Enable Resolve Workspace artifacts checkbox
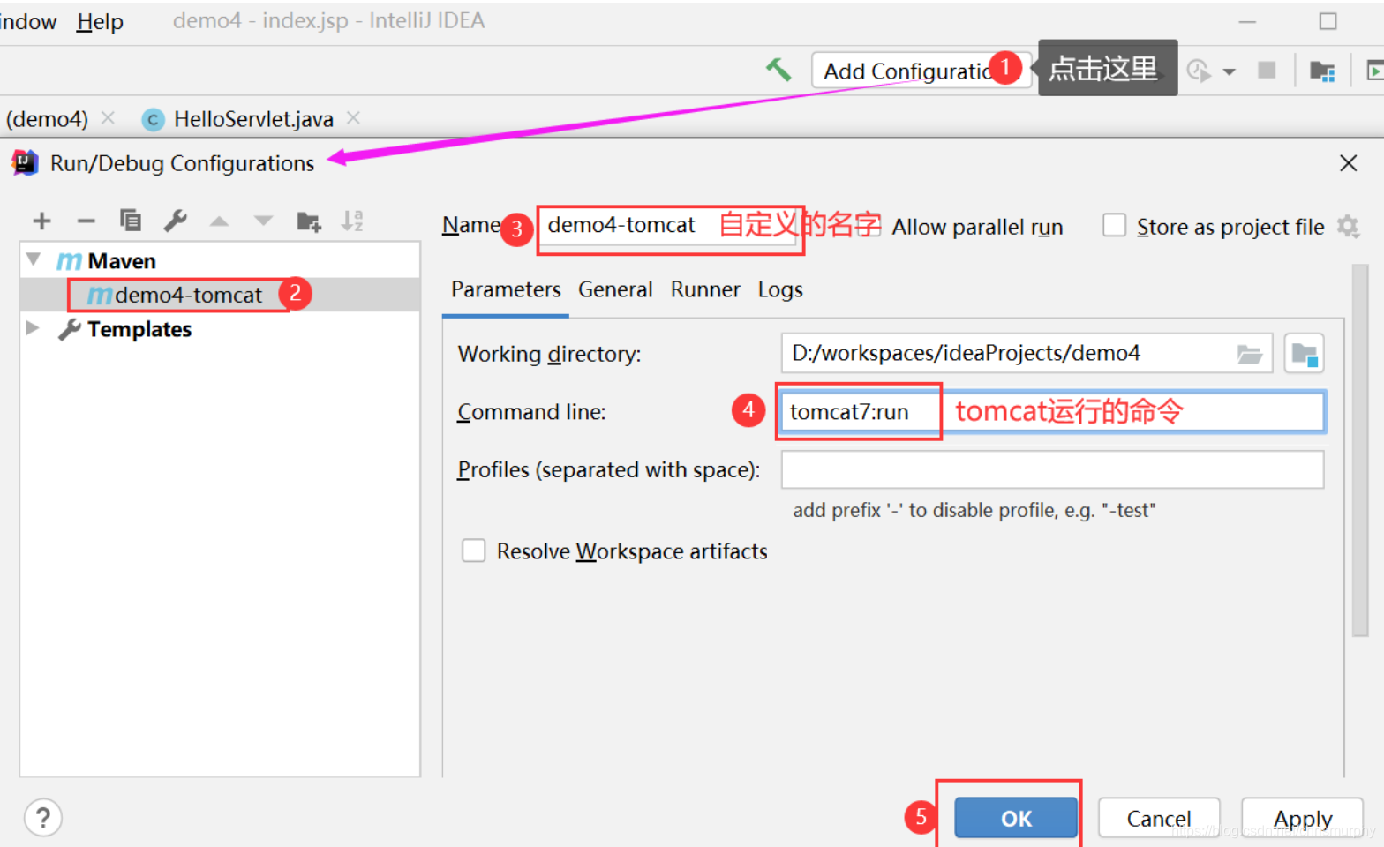The height and width of the screenshot is (847, 1384). pyautogui.click(x=474, y=551)
